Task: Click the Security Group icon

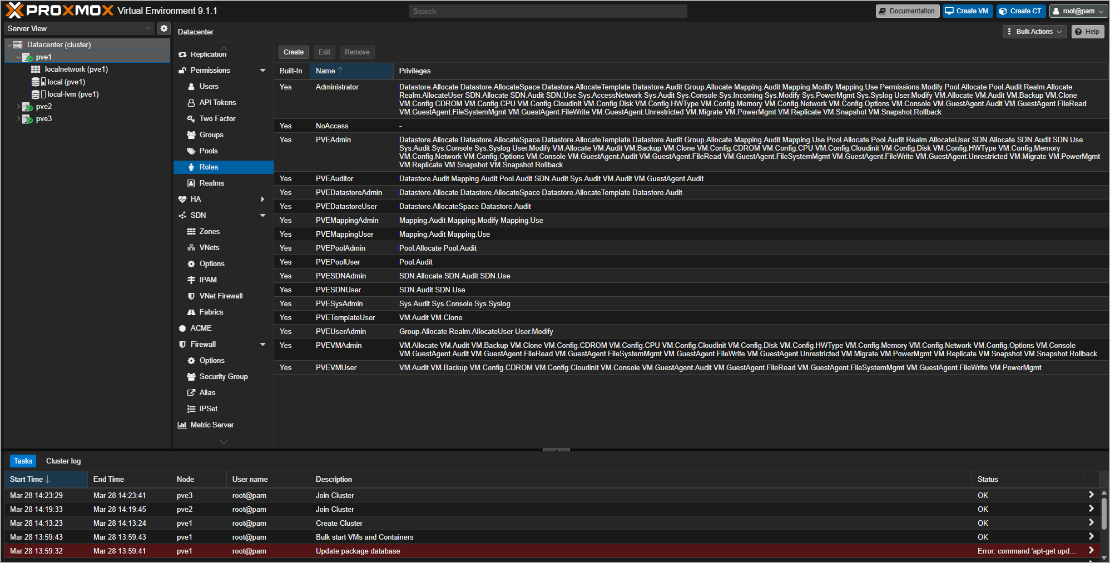Action: point(191,377)
